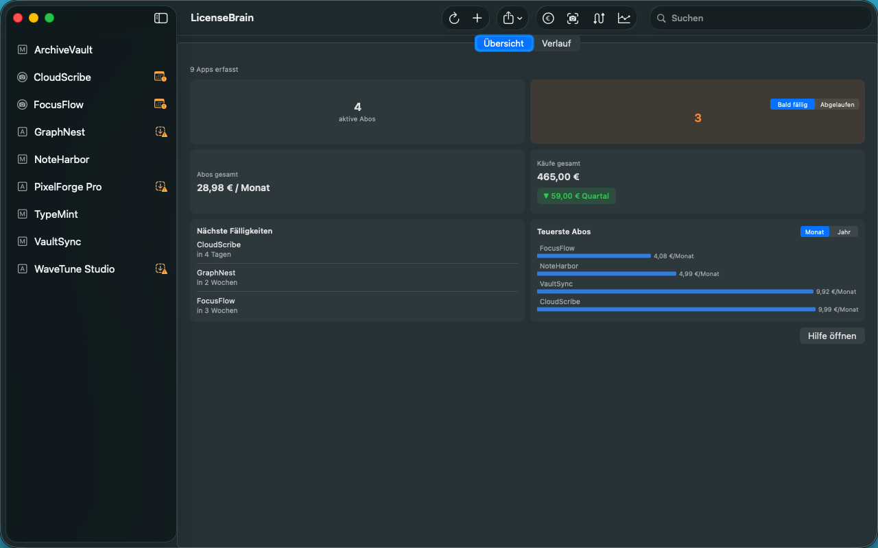Screen dimensions: 878x548
Task: Click the 28,98 € / Monat value
Action: coord(233,188)
